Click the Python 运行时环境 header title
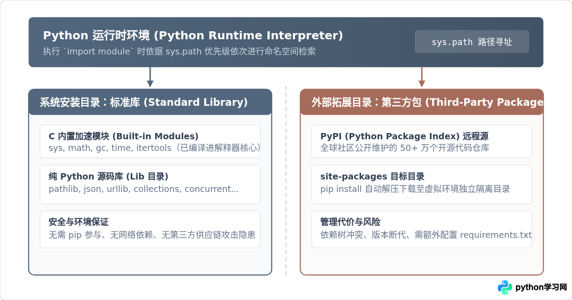The image size is (572, 300). (193, 36)
